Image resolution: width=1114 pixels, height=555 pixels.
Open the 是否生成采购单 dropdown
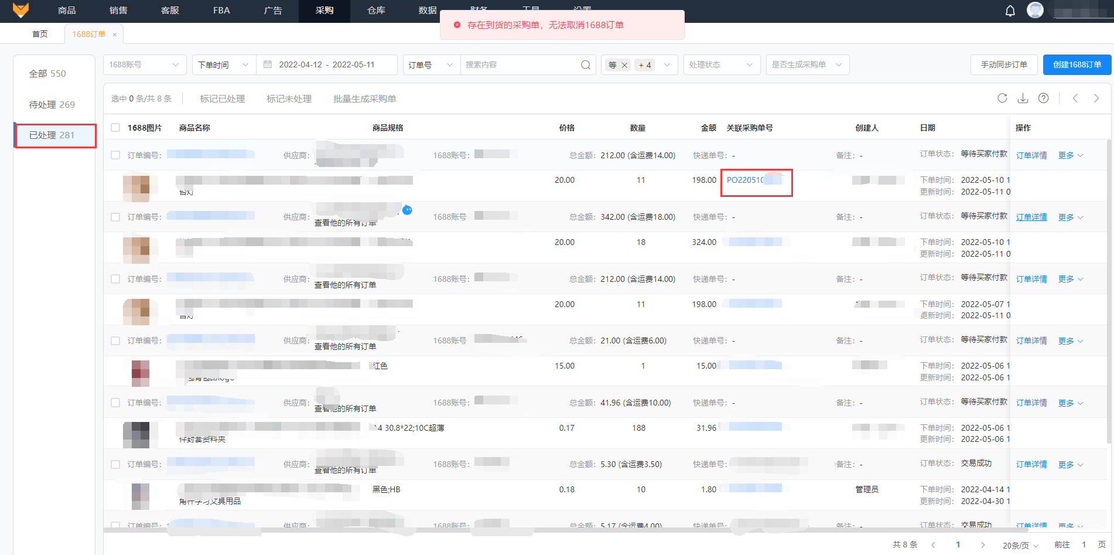point(808,64)
